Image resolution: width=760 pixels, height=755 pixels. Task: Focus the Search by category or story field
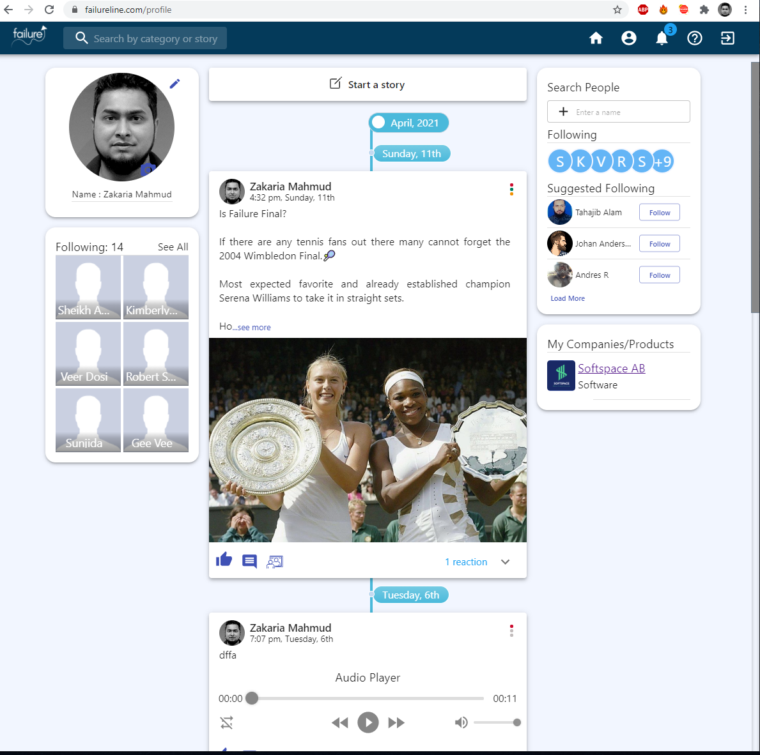click(145, 38)
